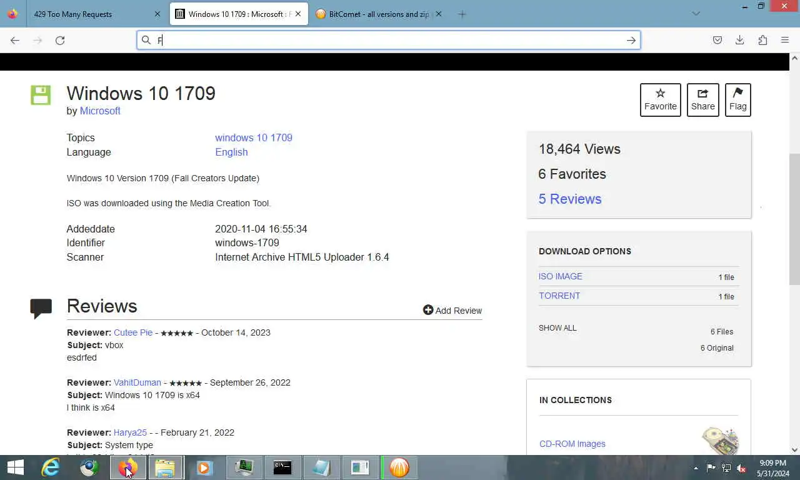Screen dimensions: 800x480
Task: Open the 5 Reviews link
Action: [x=570, y=199]
